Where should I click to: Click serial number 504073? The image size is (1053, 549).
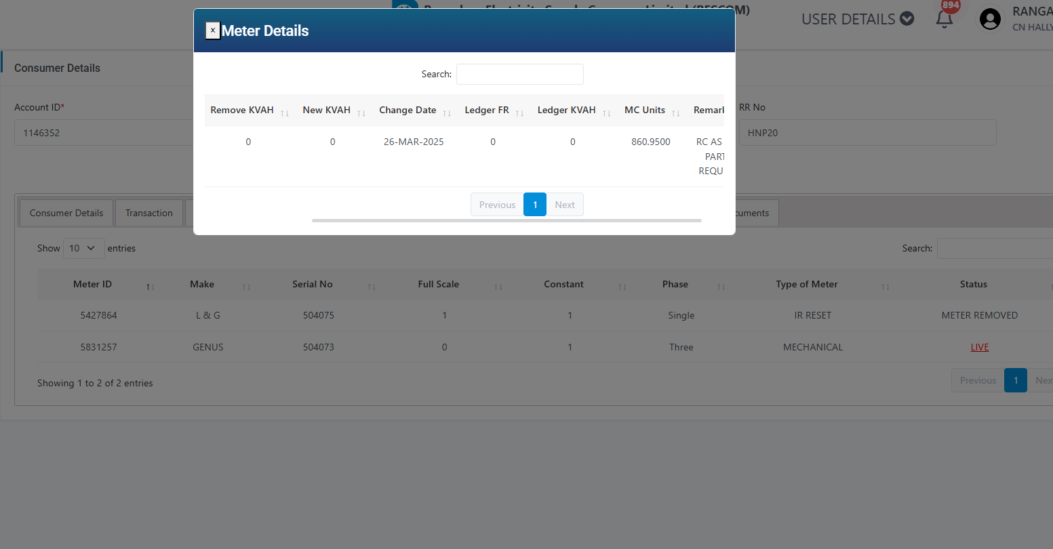pyautogui.click(x=319, y=347)
